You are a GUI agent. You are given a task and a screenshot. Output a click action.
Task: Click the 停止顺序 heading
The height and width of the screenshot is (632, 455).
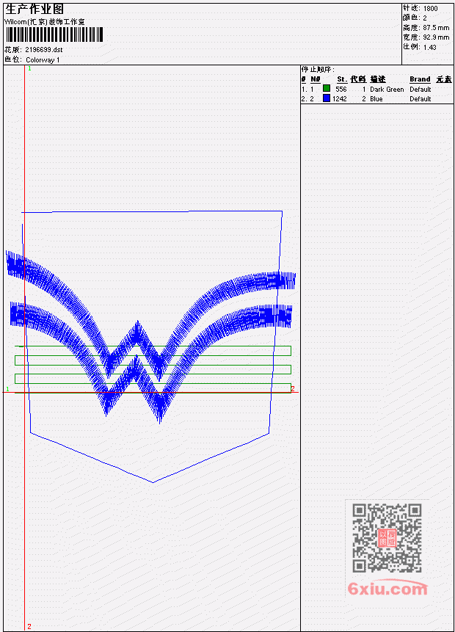pos(318,70)
